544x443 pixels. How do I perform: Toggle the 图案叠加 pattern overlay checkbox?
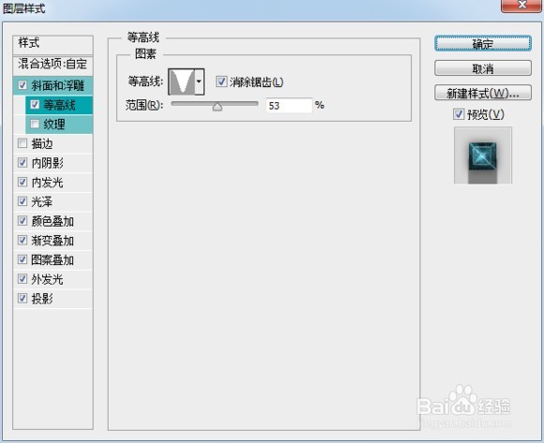(x=23, y=259)
